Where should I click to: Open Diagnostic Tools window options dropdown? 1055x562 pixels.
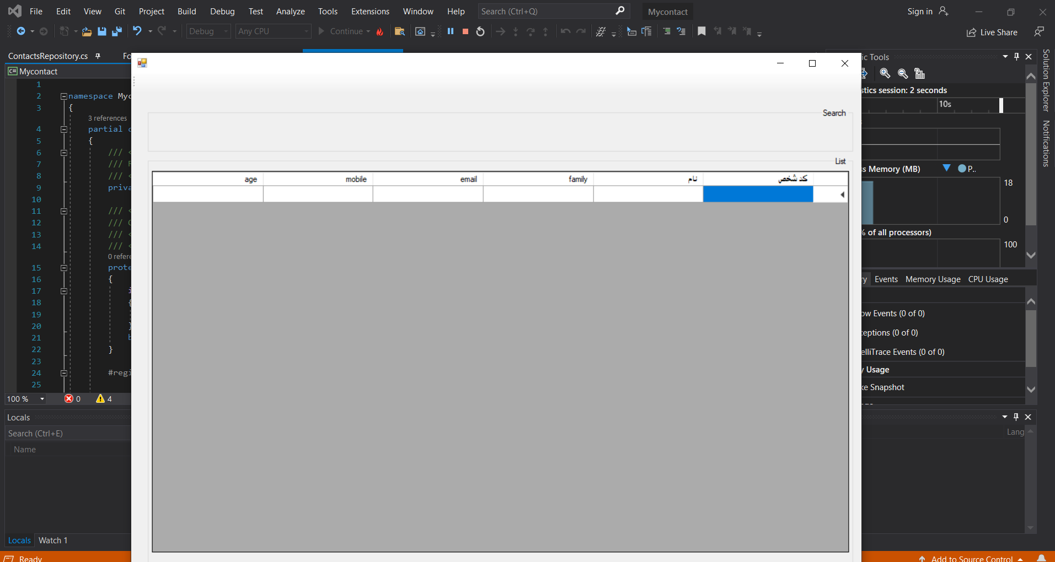[1005, 57]
